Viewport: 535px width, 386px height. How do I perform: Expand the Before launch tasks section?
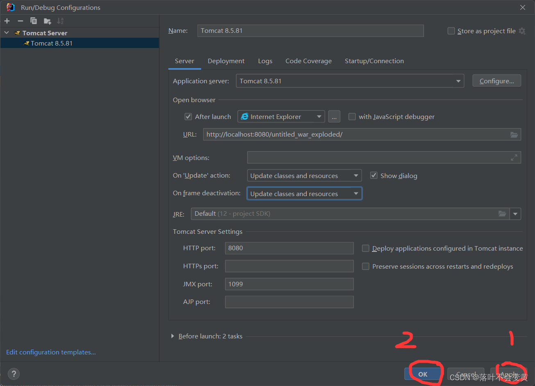172,336
